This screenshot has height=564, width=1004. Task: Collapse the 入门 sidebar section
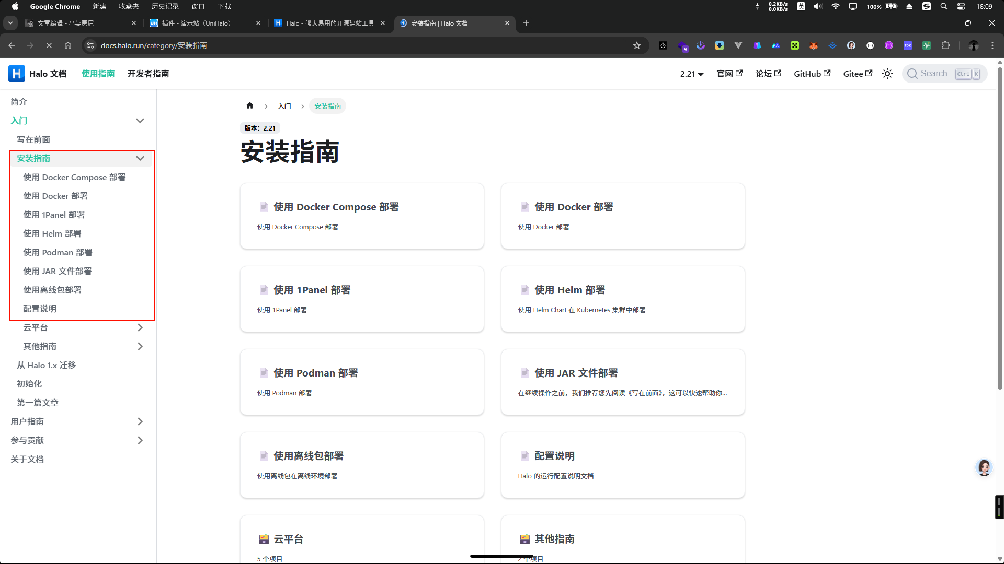click(140, 121)
